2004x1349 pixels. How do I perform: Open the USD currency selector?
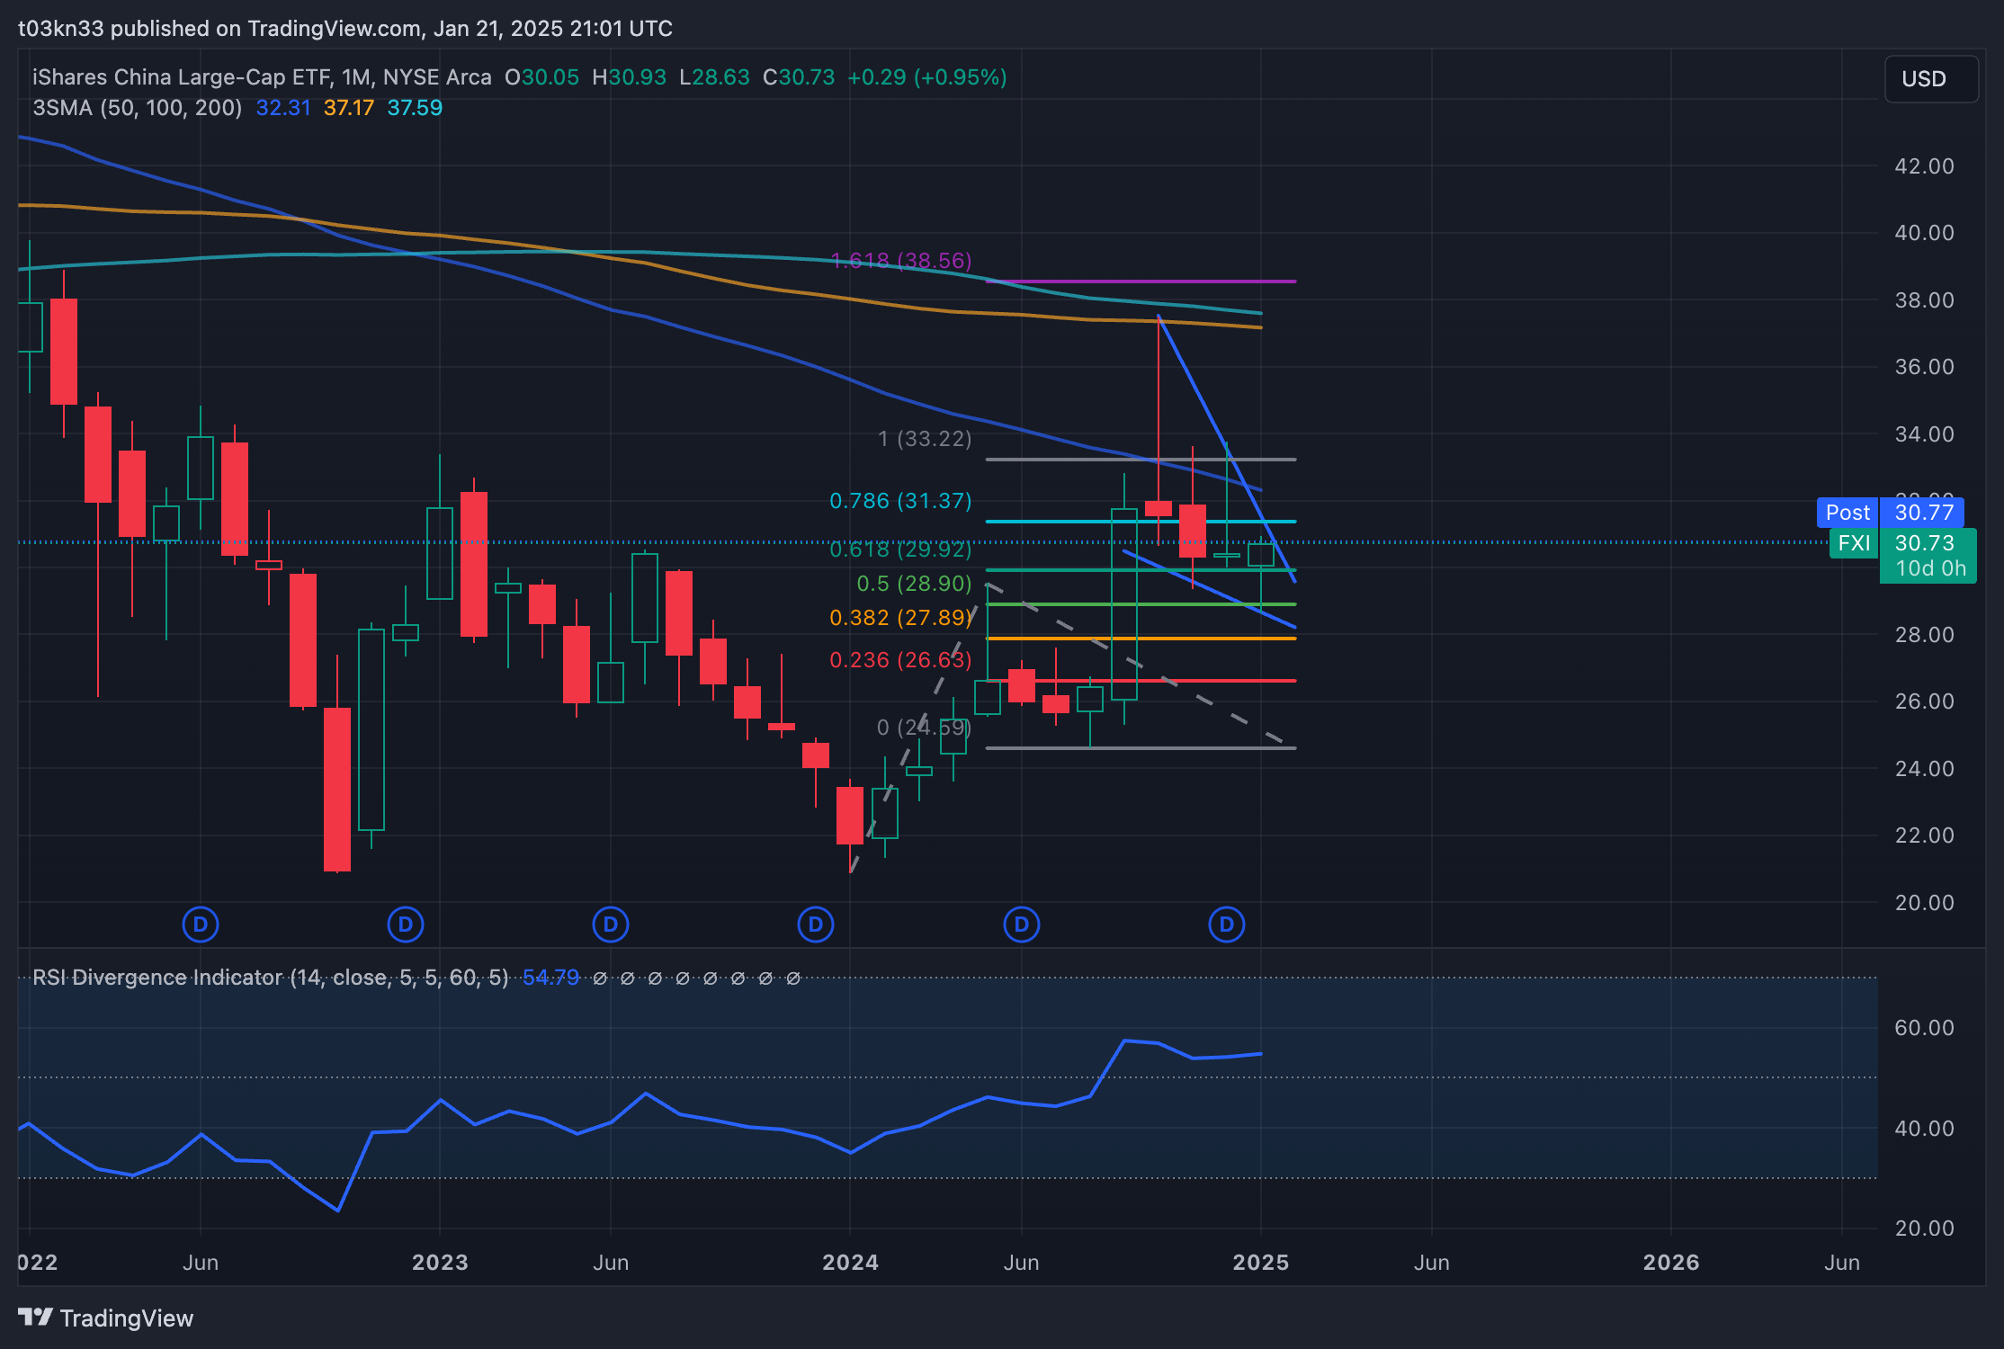click(1931, 79)
